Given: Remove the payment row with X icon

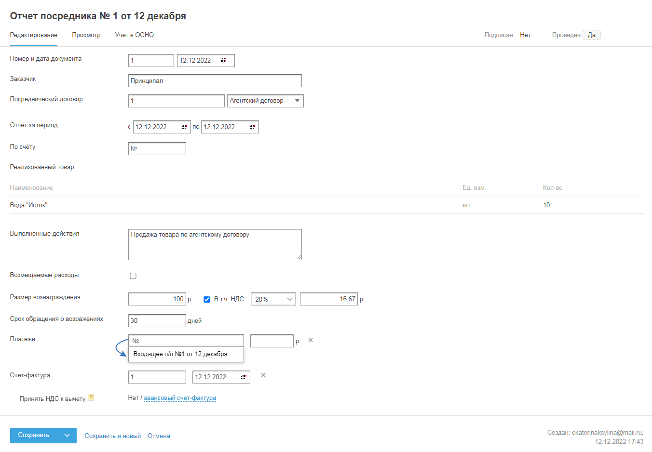Looking at the screenshot, I should coord(311,340).
